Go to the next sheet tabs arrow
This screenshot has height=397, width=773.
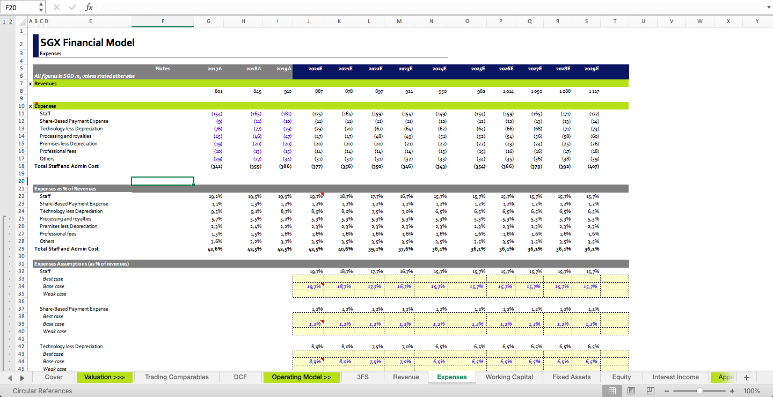tap(22, 378)
